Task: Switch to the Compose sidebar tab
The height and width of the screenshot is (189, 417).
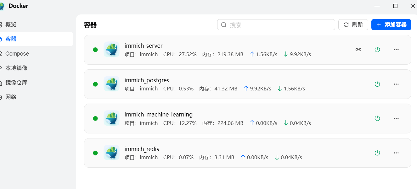Action: [x=17, y=54]
